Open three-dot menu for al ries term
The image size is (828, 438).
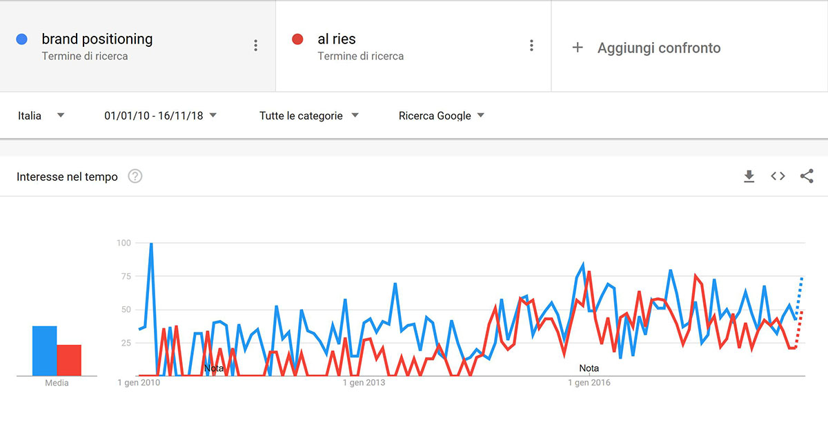pos(531,46)
